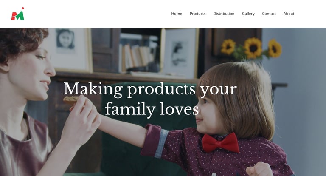This screenshot has width=326, height=176.
Task: Click the row of books on the shelf
Action: click(x=137, y=56)
